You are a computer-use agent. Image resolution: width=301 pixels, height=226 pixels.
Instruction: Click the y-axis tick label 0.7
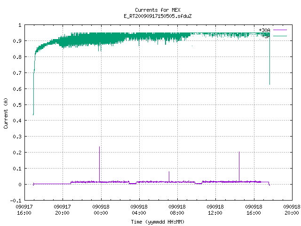point(17,73)
